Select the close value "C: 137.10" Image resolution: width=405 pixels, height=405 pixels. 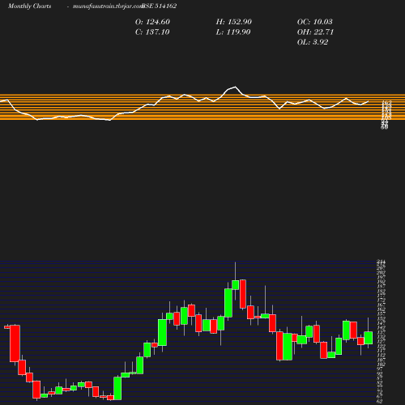(152, 32)
